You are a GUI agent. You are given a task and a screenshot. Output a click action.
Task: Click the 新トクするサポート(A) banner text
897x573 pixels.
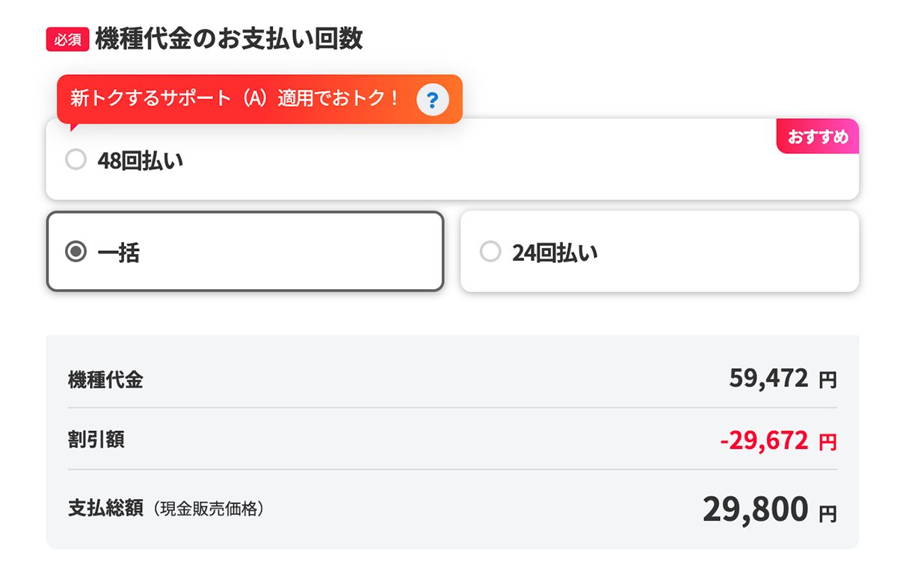click(235, 99)
